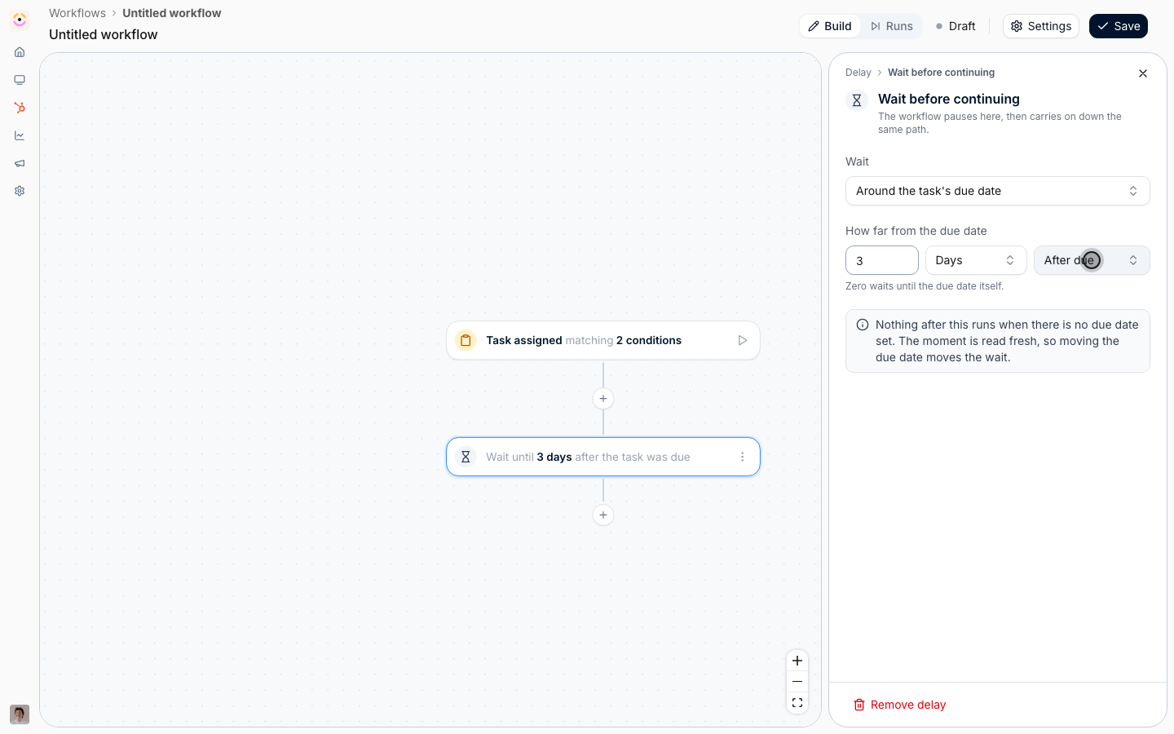Select the Wait until 3 days node
Image resolution: width=1174 pixels, height=734 pixels.
coord(603,457)
